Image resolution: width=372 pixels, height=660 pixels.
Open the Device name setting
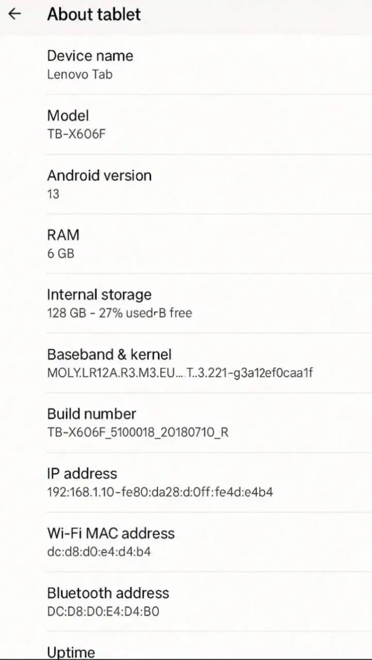[x=90, y=56]
